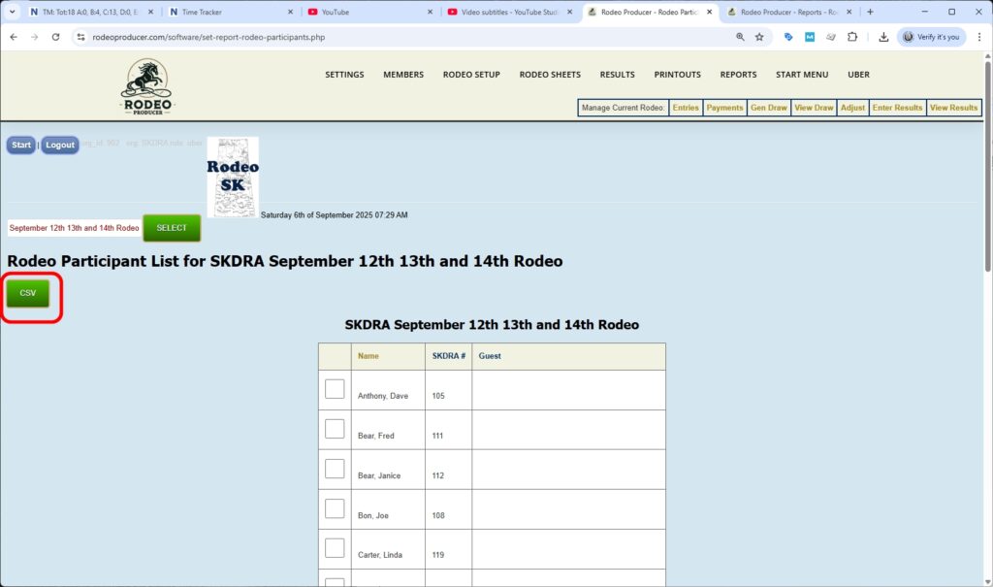Tick the checkbox for Bear, Fred
Screen dimensions: 993x587
pyautogui.click(x=335, y=429)
